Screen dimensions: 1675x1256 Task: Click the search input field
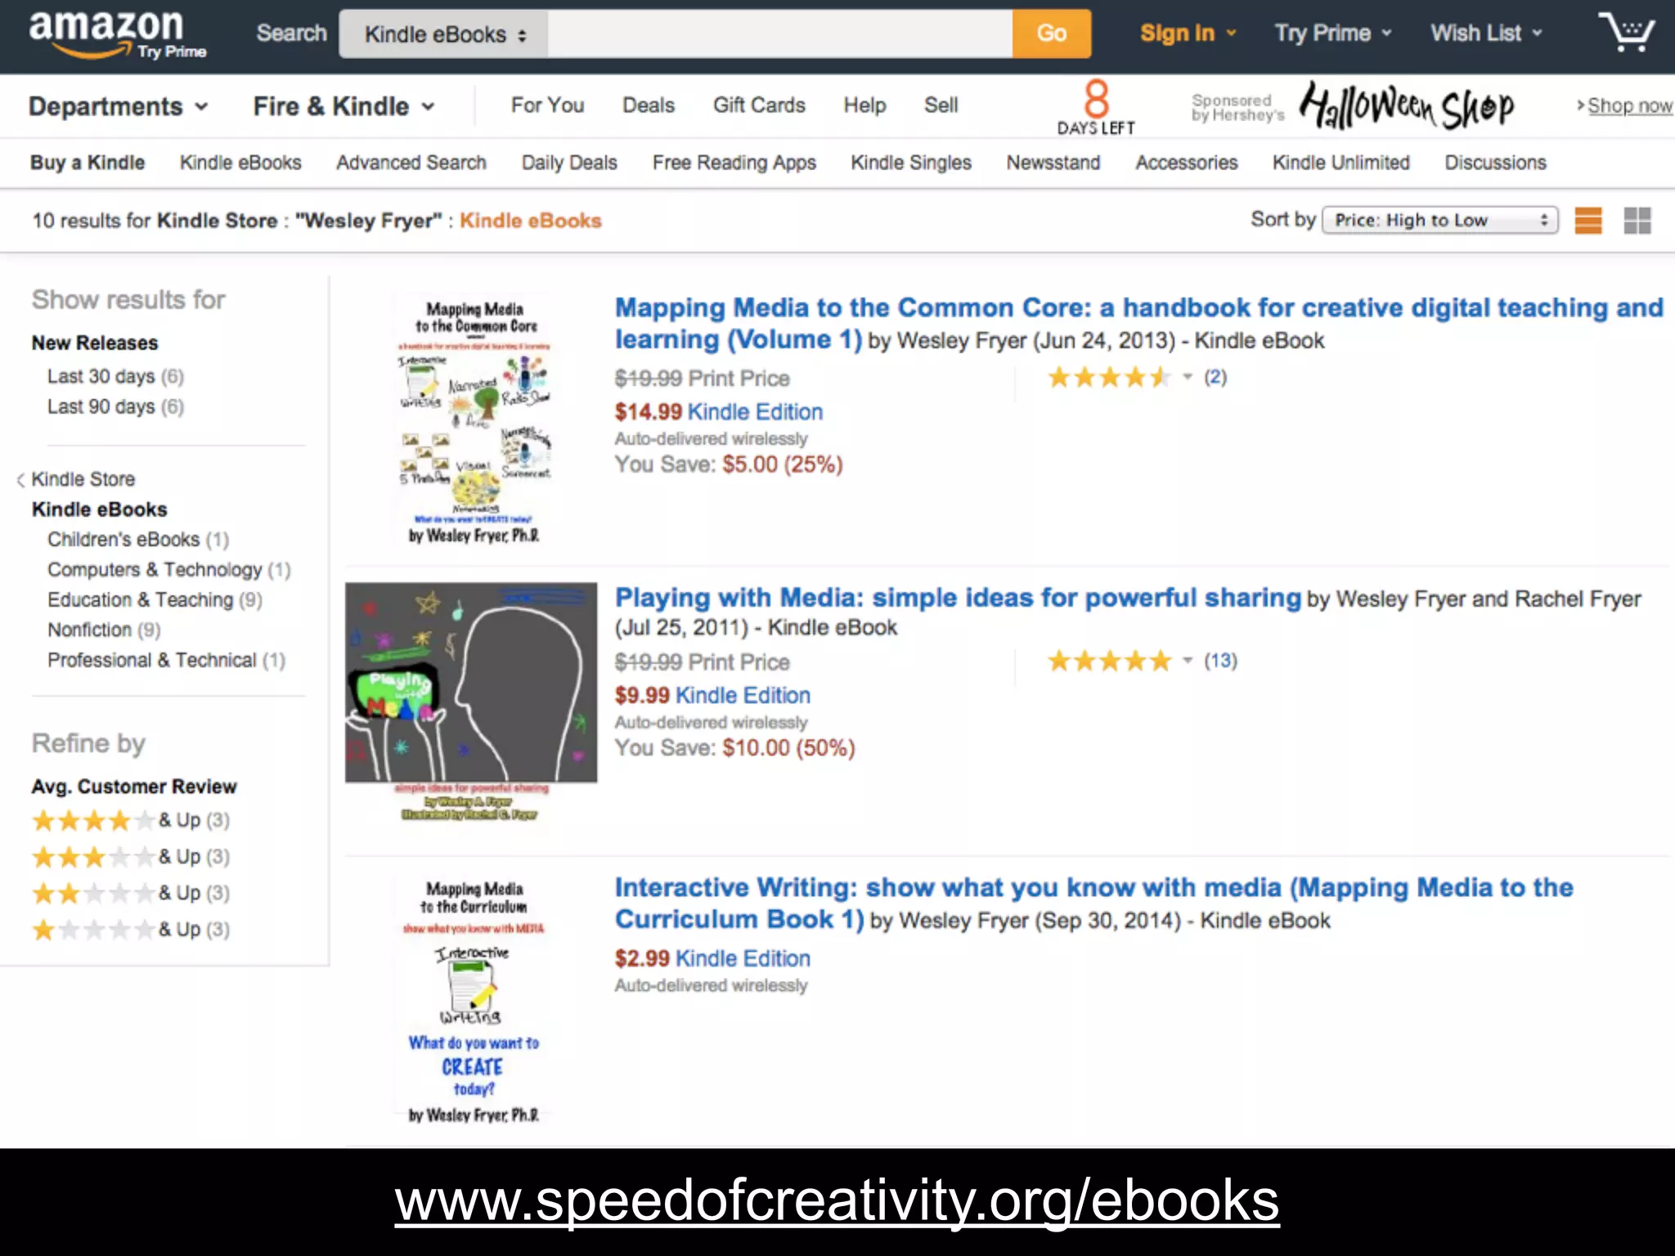click(x=780, y=34)
